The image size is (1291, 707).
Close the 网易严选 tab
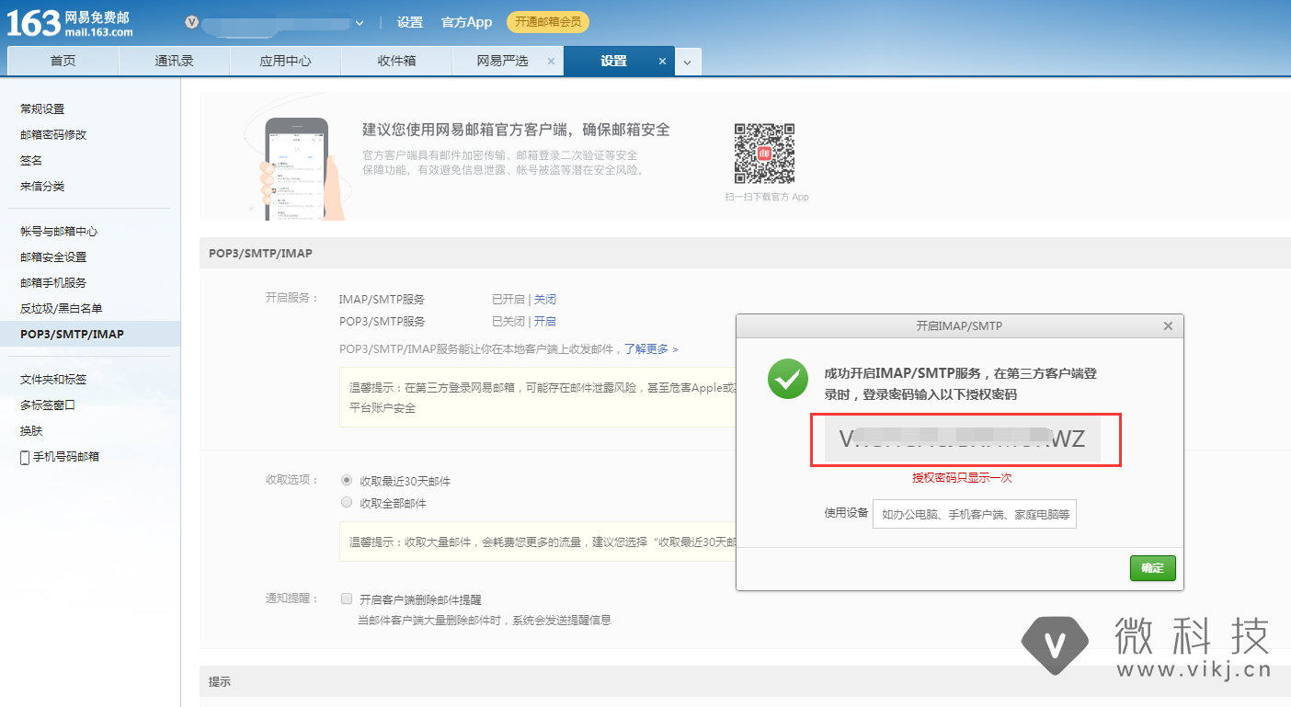tap(551, 62)
